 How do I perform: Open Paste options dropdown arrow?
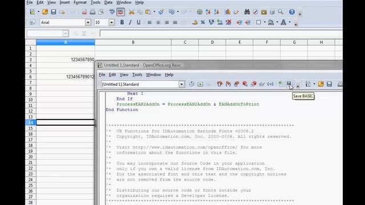tap(154, 12)
